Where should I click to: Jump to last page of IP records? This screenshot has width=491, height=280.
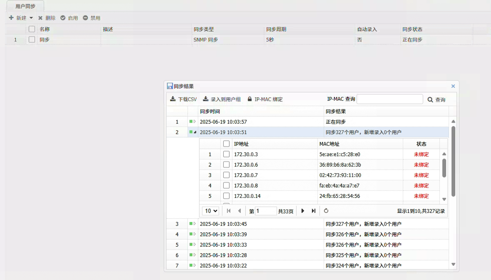click(314, 211)
